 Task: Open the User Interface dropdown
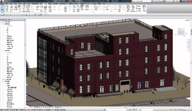(x=144, y=8)
